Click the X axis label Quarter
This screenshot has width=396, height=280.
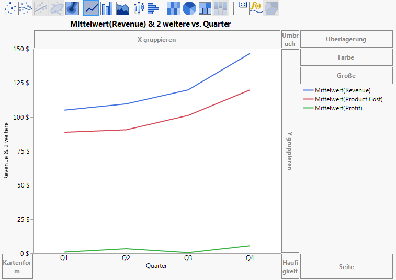coord(156,266)
